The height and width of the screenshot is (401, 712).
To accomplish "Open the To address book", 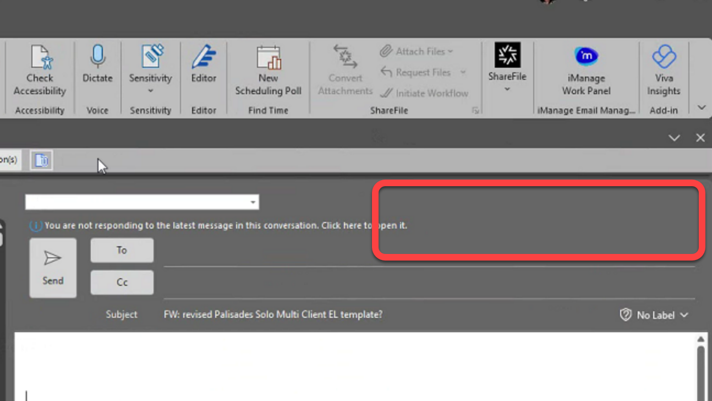I will [x=121, y=250].
